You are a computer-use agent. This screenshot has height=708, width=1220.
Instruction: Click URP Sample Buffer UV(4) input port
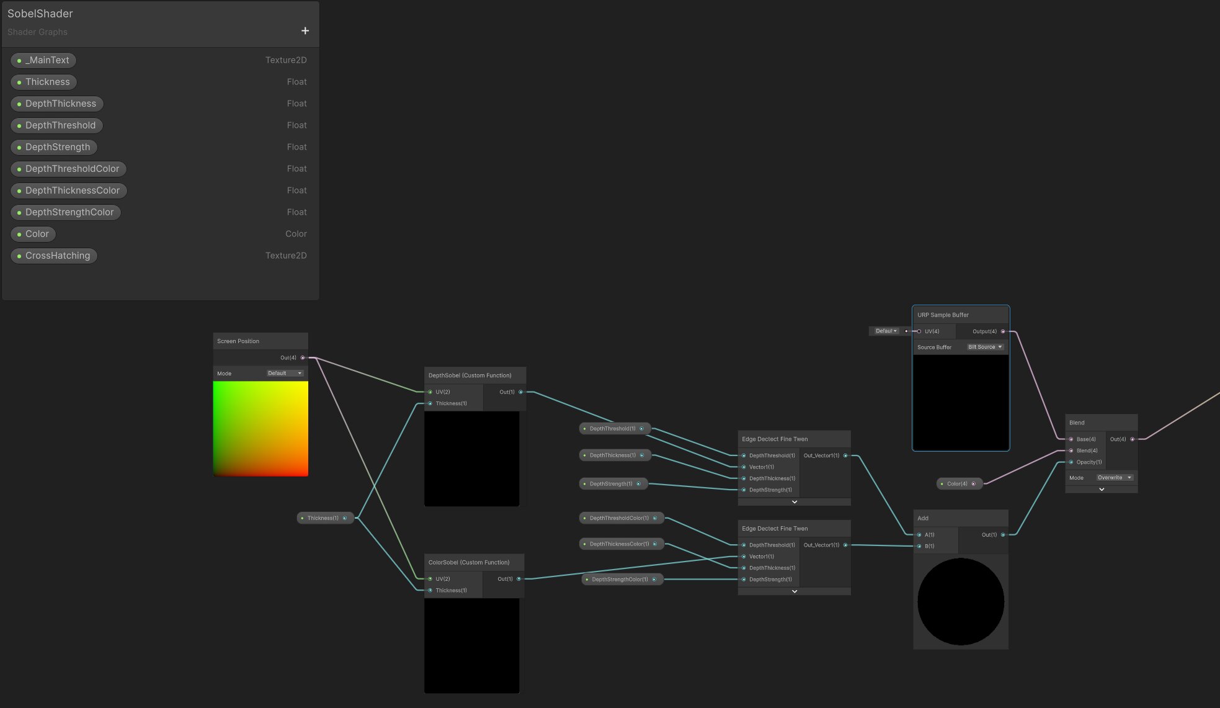pyautogui.click(x=919, y=331)
